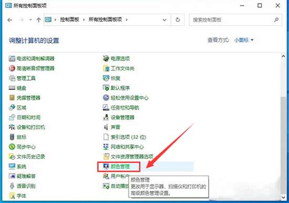Open 系统 icon
The width and height of the screenshot is (289, 203).
pos(12,167)
